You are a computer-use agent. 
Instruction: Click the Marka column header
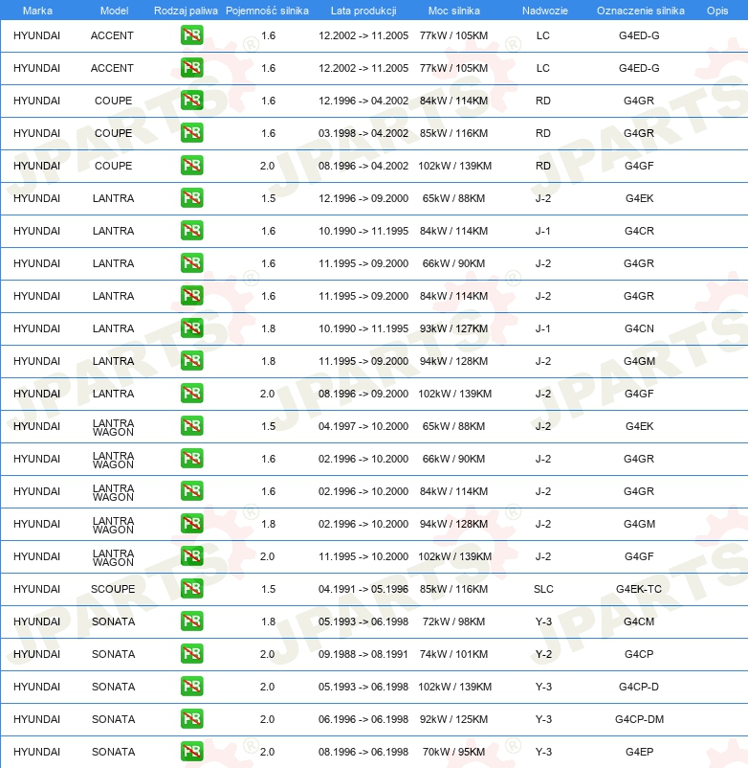point(37,11)
